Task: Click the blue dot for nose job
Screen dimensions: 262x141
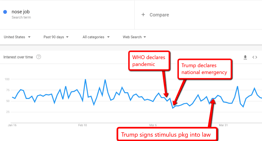Action: tap(5, 12)
